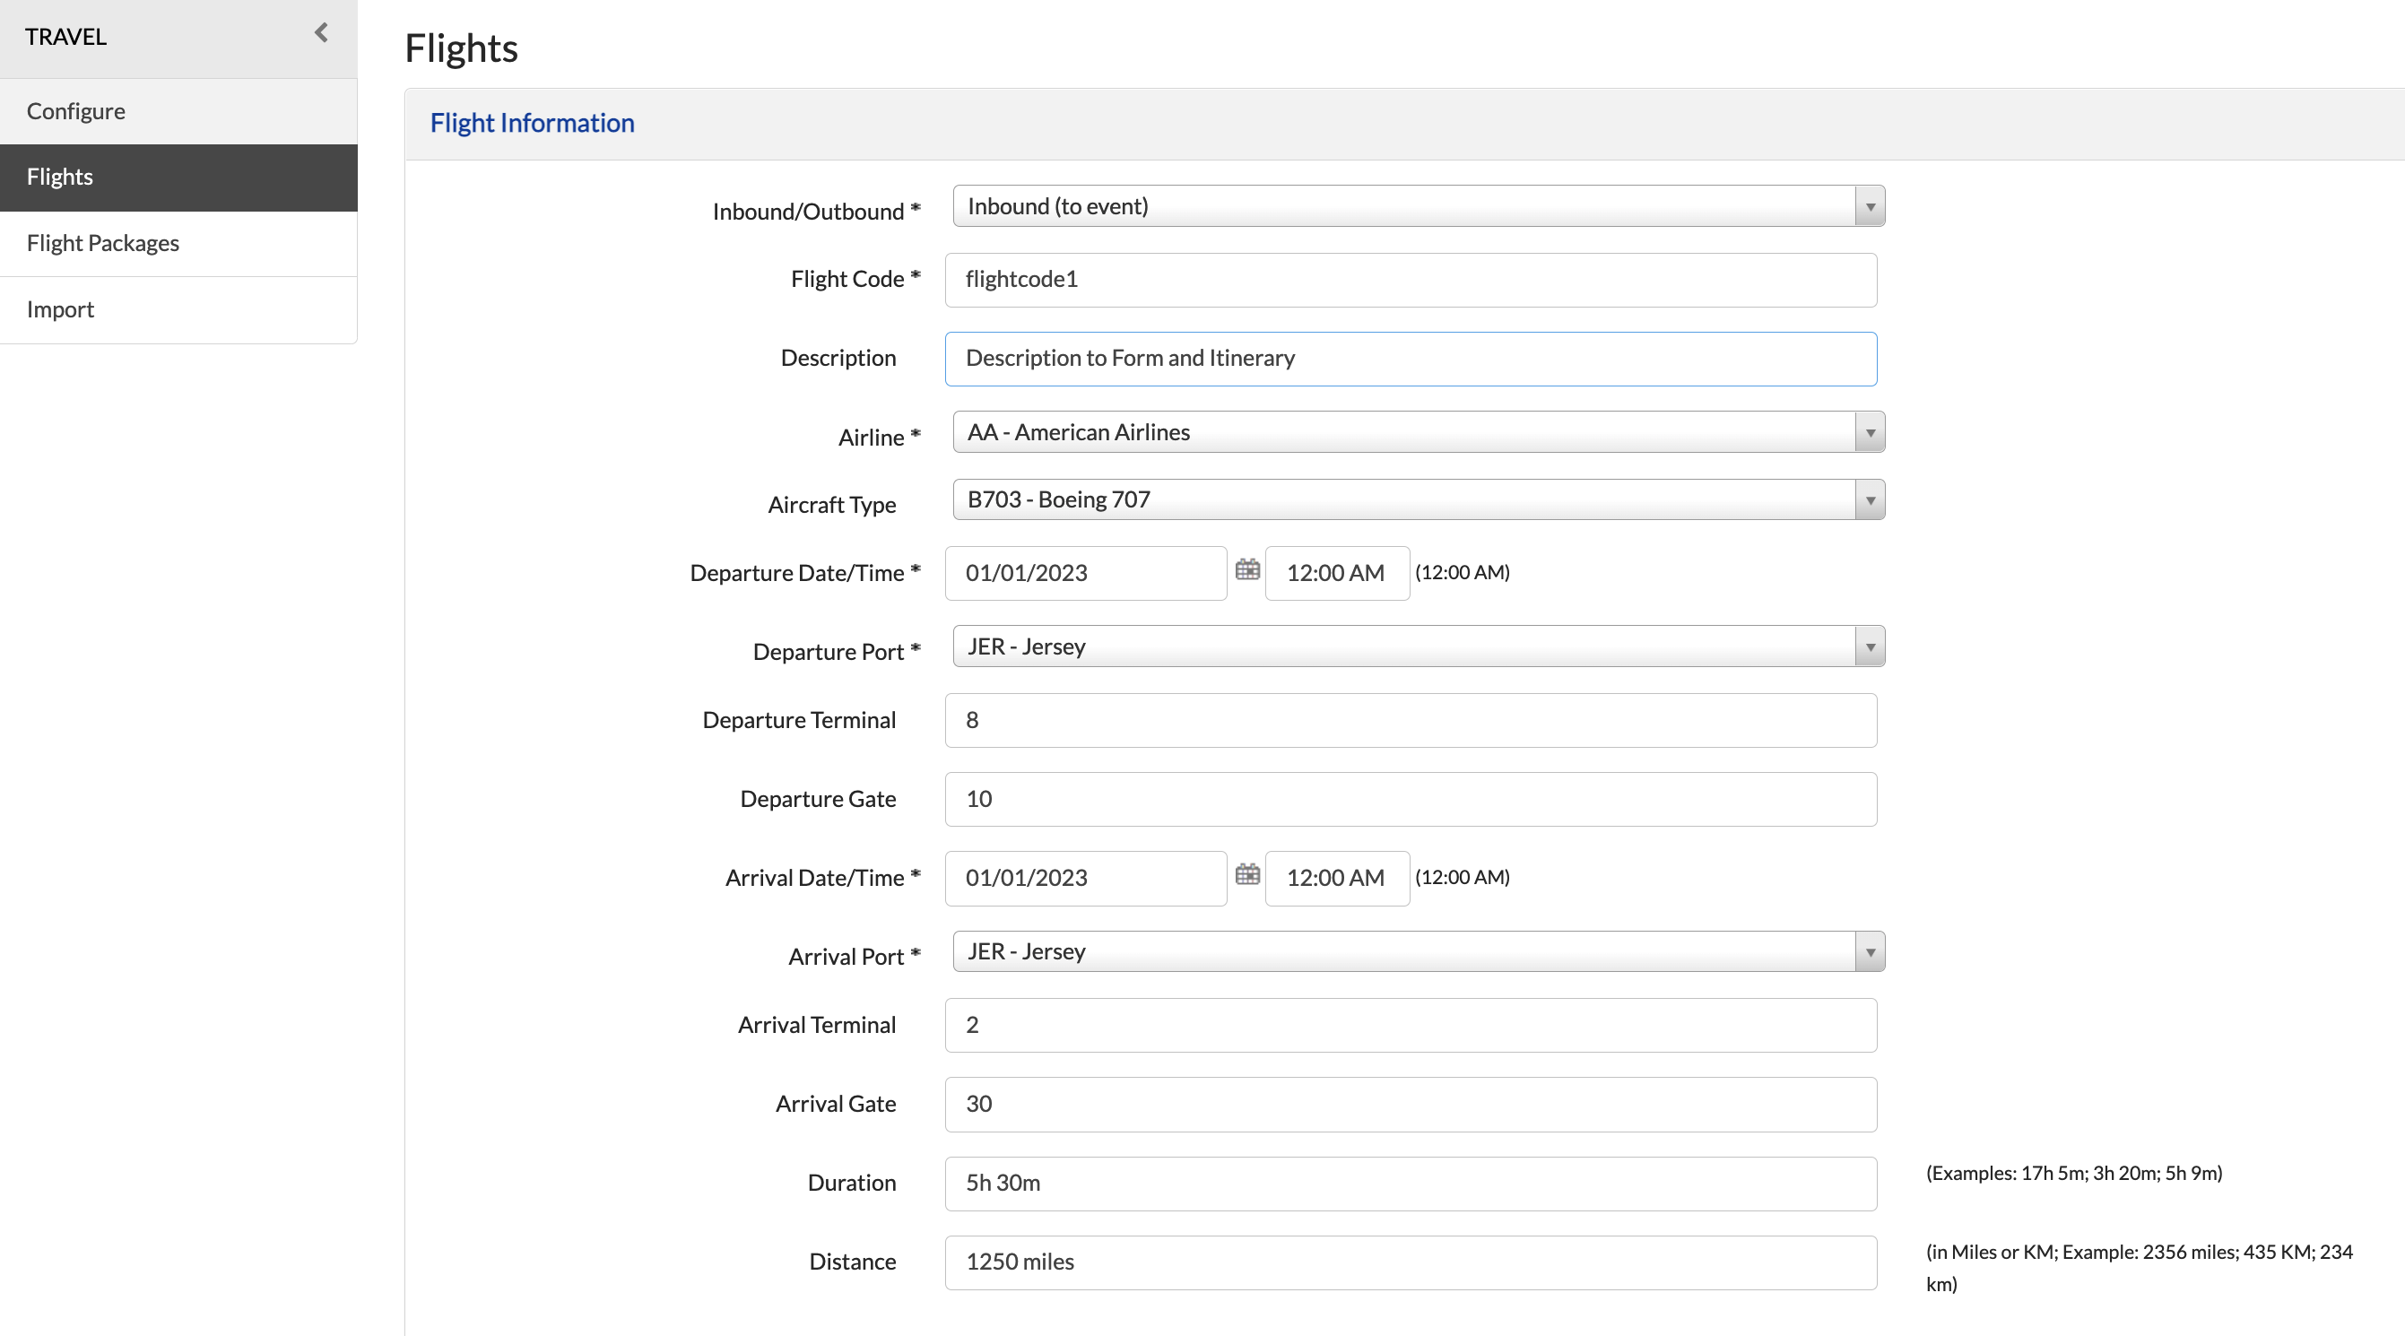Open Configure in the Travel menu
The image size is (2405, 1336).
(x=178, y=111)
